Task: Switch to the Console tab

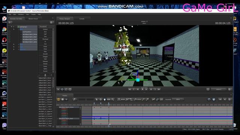Action: pos(82,19)
